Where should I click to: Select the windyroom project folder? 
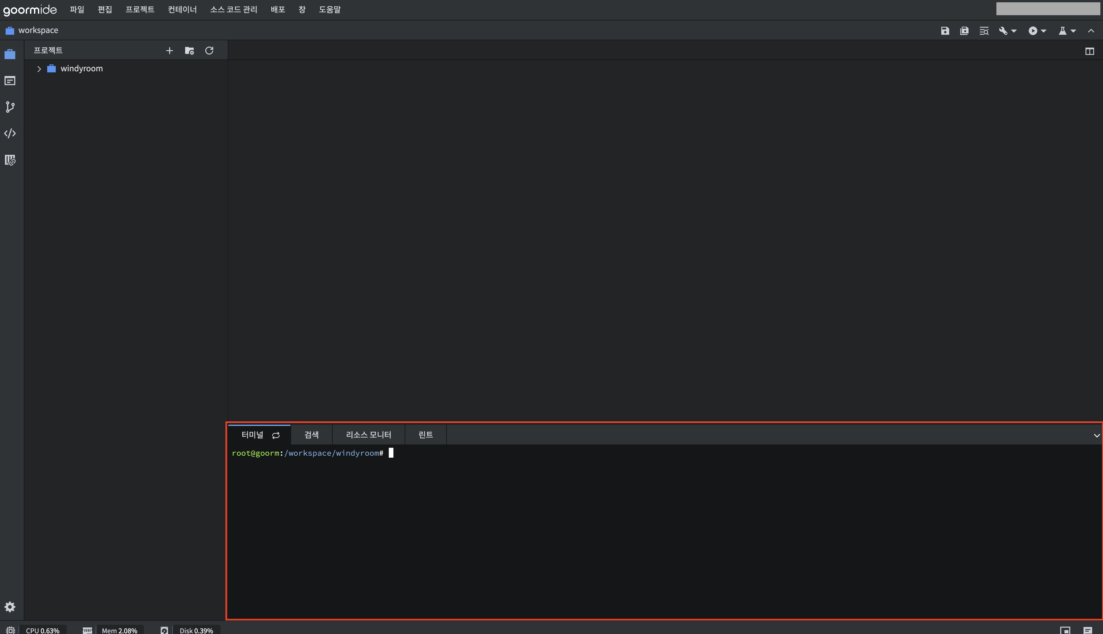pyautogui.click(x=82, y=68)
